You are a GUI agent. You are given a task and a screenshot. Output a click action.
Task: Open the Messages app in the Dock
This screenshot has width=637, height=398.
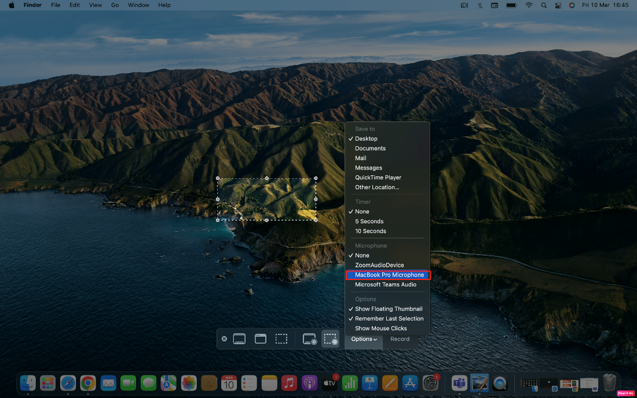point(148,382)
